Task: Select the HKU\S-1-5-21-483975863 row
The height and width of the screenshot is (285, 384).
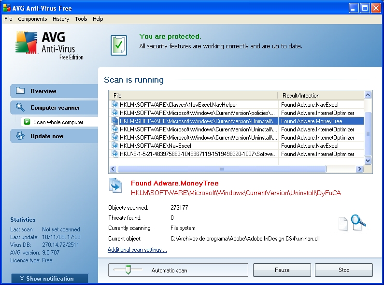Action: 237,154
